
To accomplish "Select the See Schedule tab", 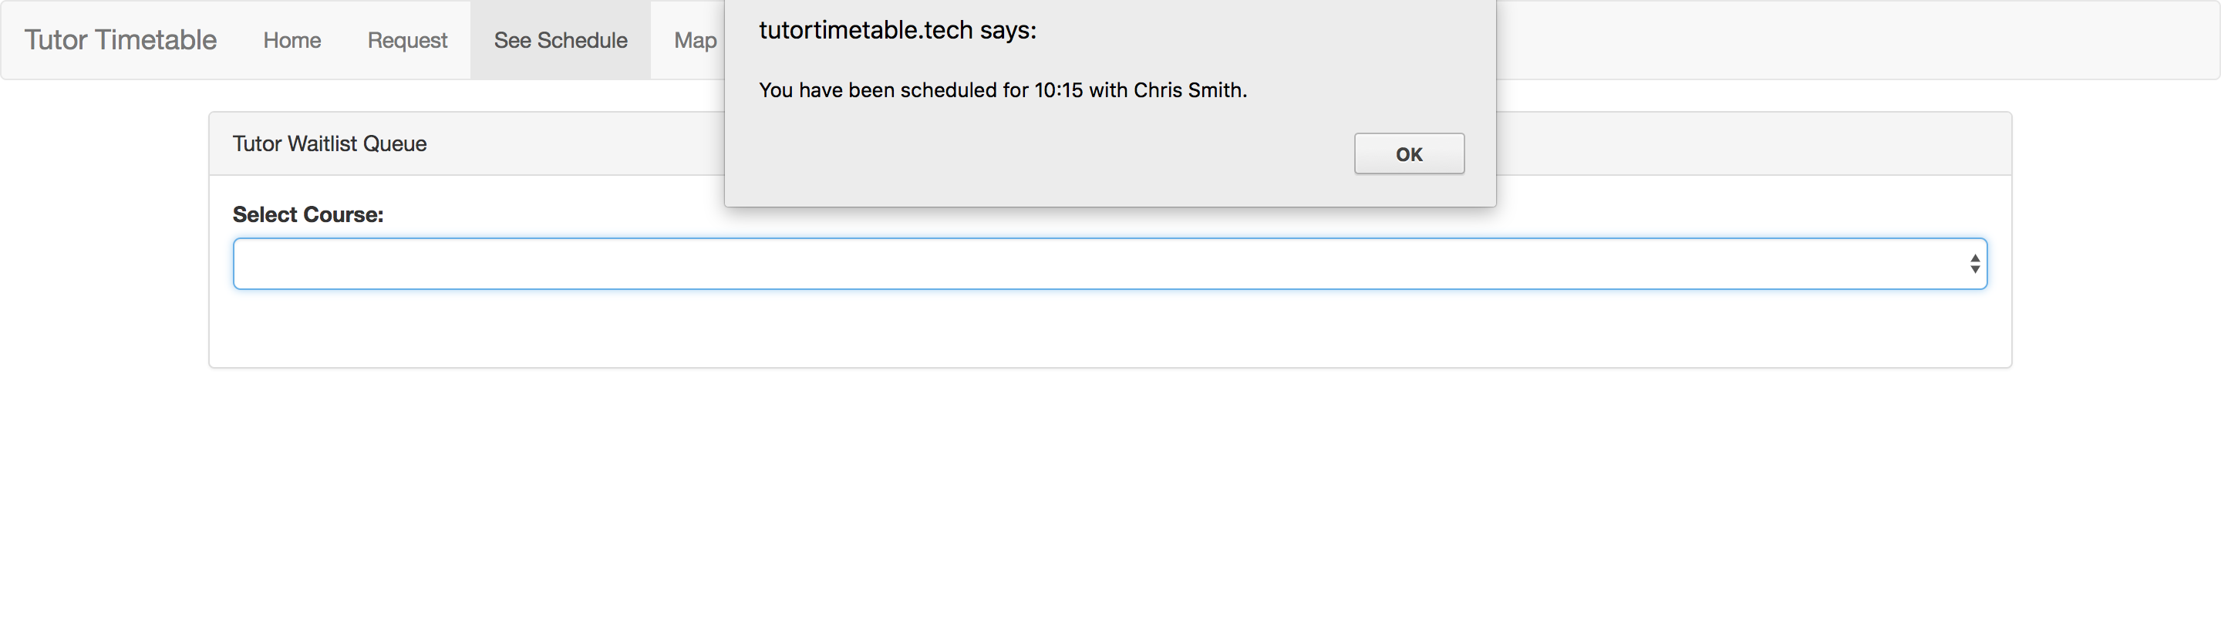I will coord(560,41).
